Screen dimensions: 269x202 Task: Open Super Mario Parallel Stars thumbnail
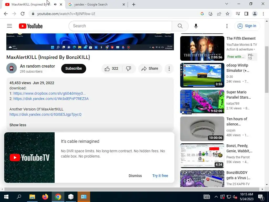[x=202, y=102]
